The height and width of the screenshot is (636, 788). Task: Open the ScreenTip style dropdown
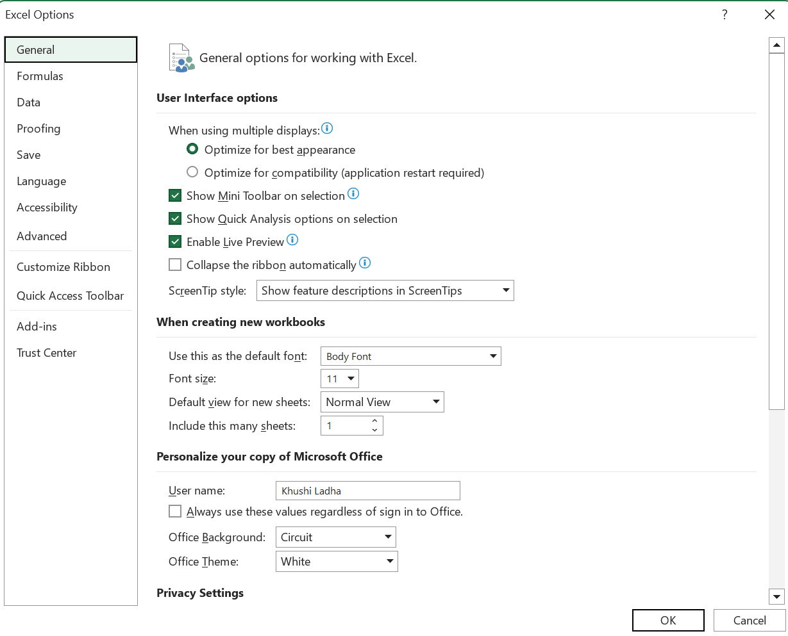click(x=385, y=291)
